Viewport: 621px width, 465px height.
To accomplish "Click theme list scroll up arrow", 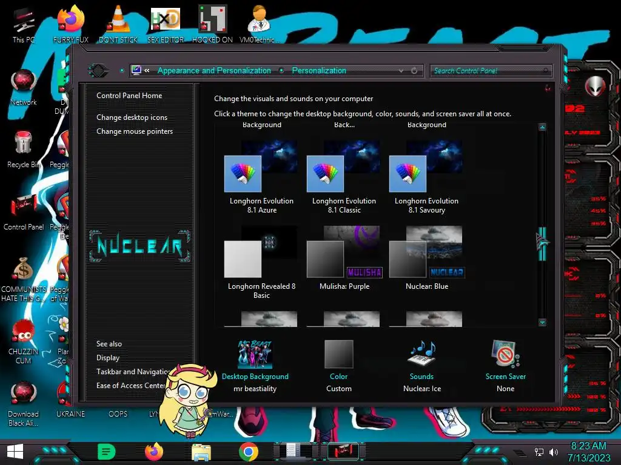I will (542, 127).
